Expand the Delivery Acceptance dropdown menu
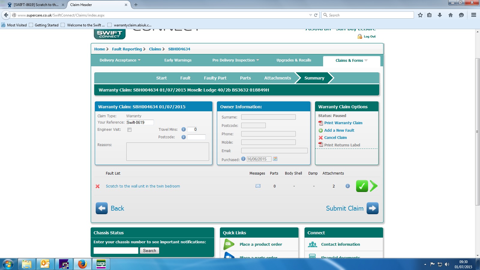This screenshot has height=270, width=480. 120,60
